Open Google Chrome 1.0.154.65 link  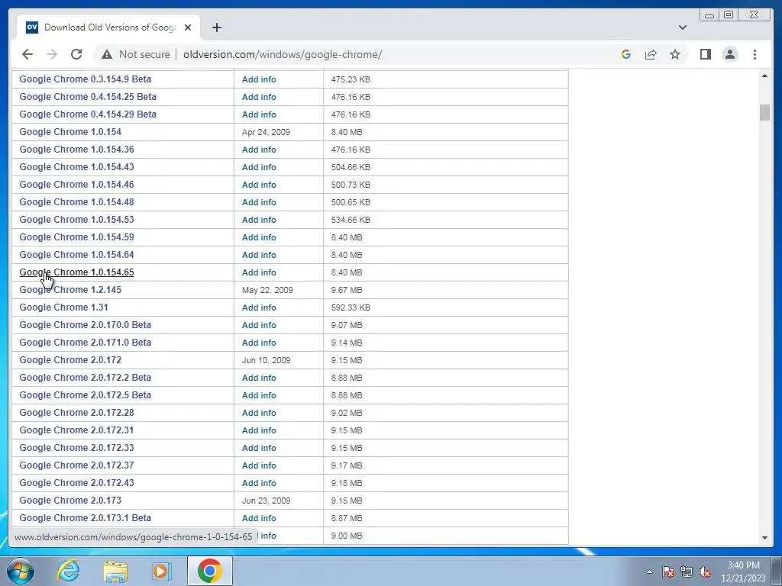[77, 272]
